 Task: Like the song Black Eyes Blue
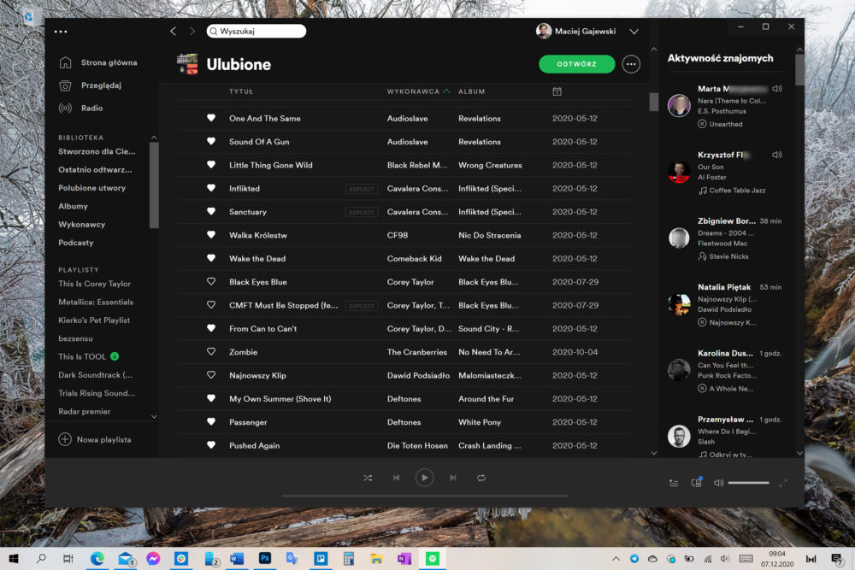(x=211, y=282)
